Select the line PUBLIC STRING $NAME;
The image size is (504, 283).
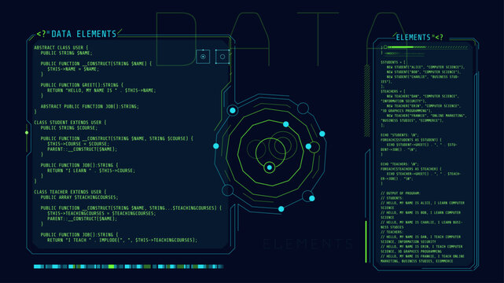[x=67, y=53]
